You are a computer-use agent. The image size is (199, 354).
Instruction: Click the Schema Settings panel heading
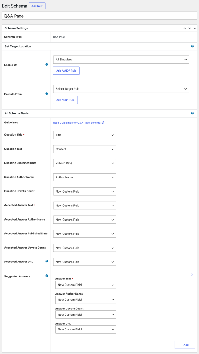click(x=16, y=28)
